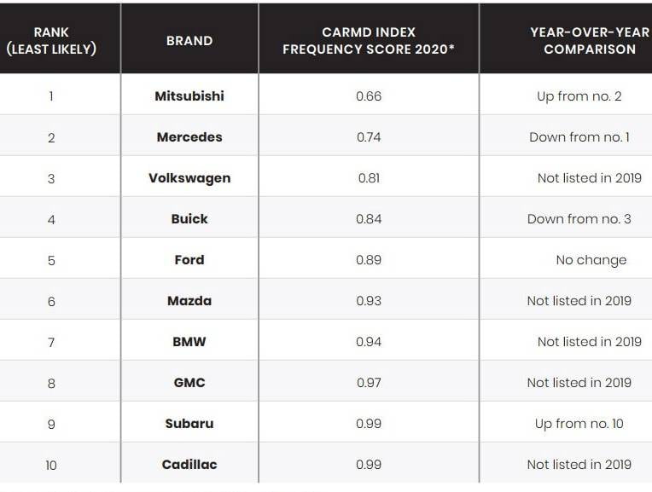Select the Mercedes brand name
The width and height of the screenshot is (652, 492).
(189, 137)
